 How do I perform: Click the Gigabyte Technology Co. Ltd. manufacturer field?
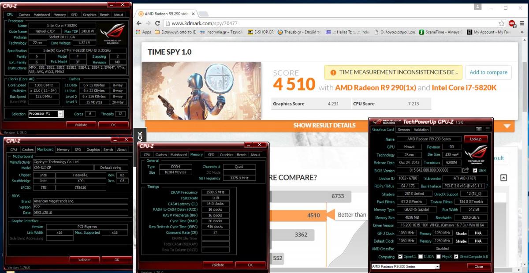click(x=81, y=162)
